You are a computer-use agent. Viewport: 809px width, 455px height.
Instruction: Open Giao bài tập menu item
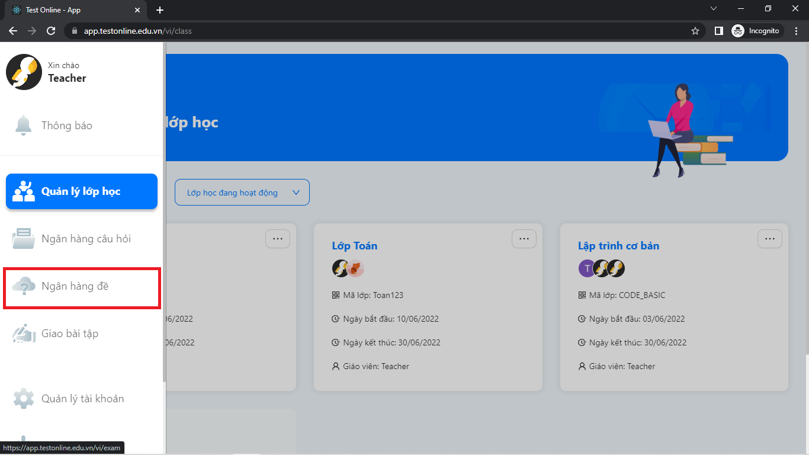82,334
